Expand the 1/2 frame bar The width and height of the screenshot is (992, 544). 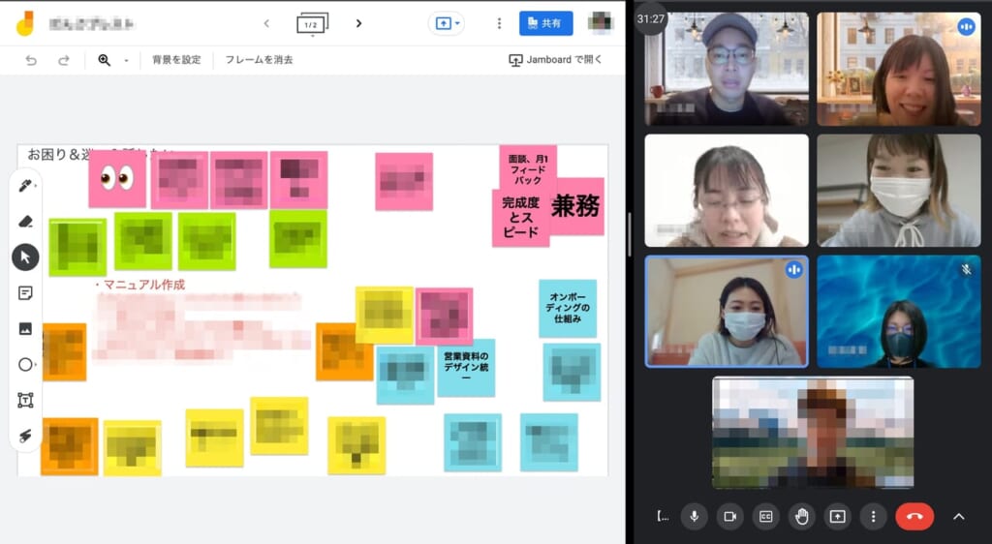[313, 24]
